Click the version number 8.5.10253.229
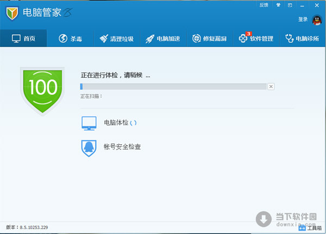Screen dimensions: 326x234 pos(34,227)
